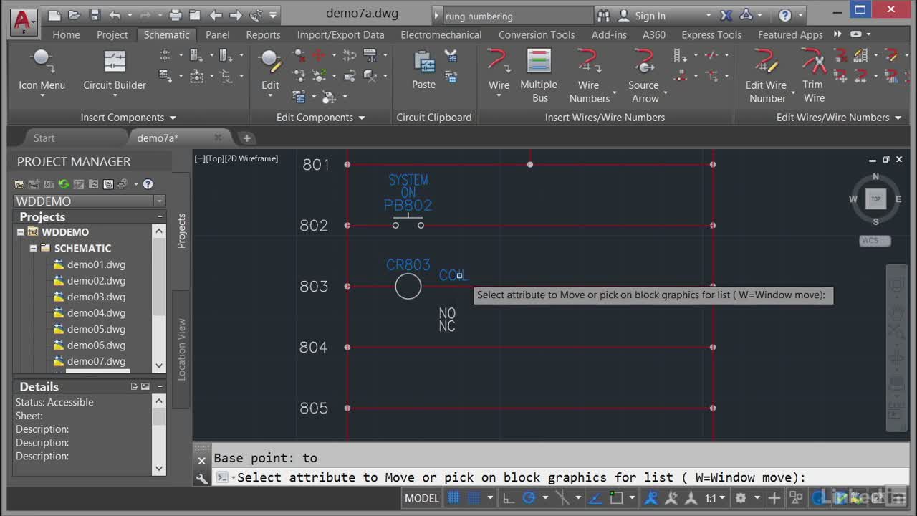Collapse the WDDEMO project tree node
Screen dimensions: 917x516
coord(20,232)
